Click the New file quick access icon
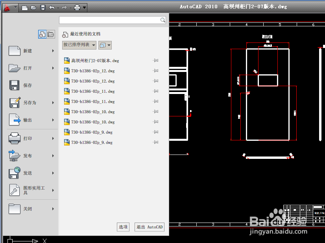 (25, 8)
